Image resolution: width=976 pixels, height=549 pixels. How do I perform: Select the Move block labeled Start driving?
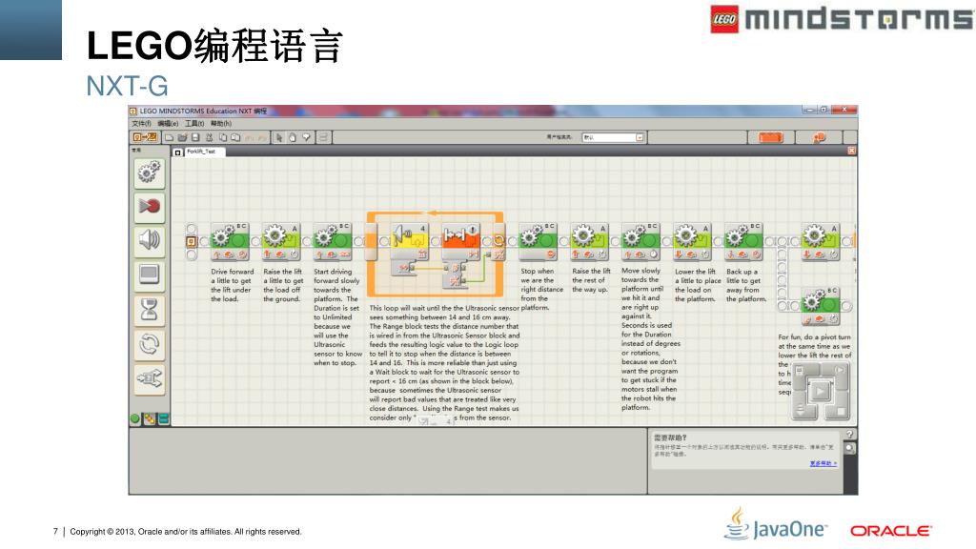pos(333,241)
